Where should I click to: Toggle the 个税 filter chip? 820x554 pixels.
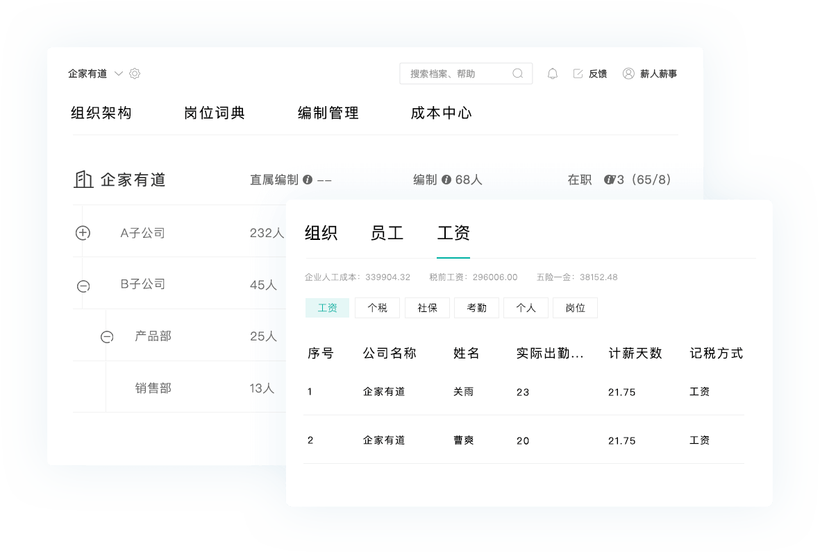tap(377, 307)
